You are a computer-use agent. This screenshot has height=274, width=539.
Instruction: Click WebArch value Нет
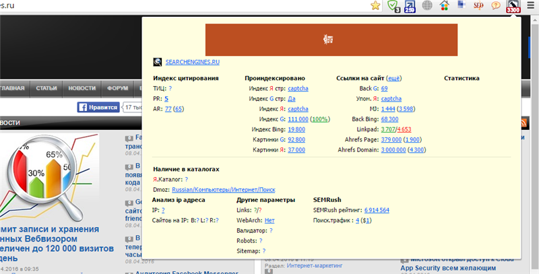pyautogui.click(x=269, y=220)
